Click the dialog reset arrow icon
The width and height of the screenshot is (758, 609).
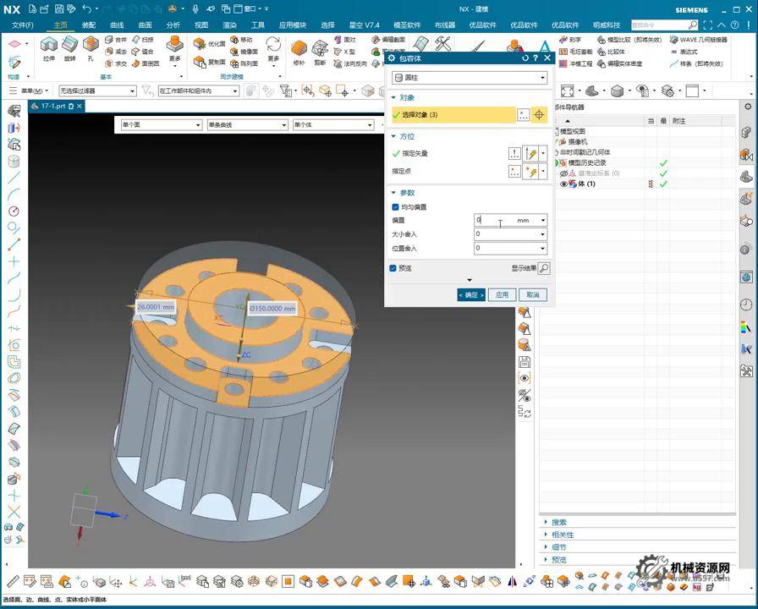(x=525, y=58)
